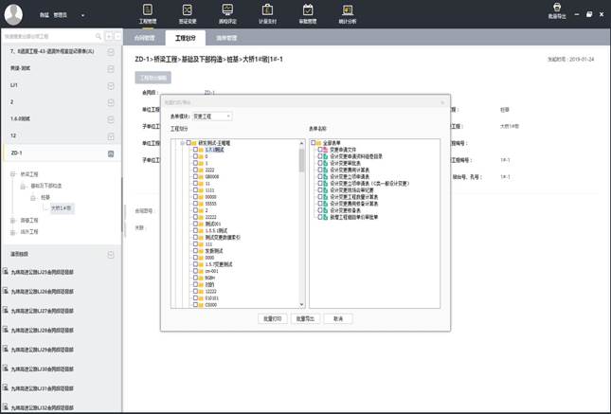Select 大桥1#墩 tree item in sidebar
The width and height of the screenshot is (611, 414).
[x=62, y=208]
